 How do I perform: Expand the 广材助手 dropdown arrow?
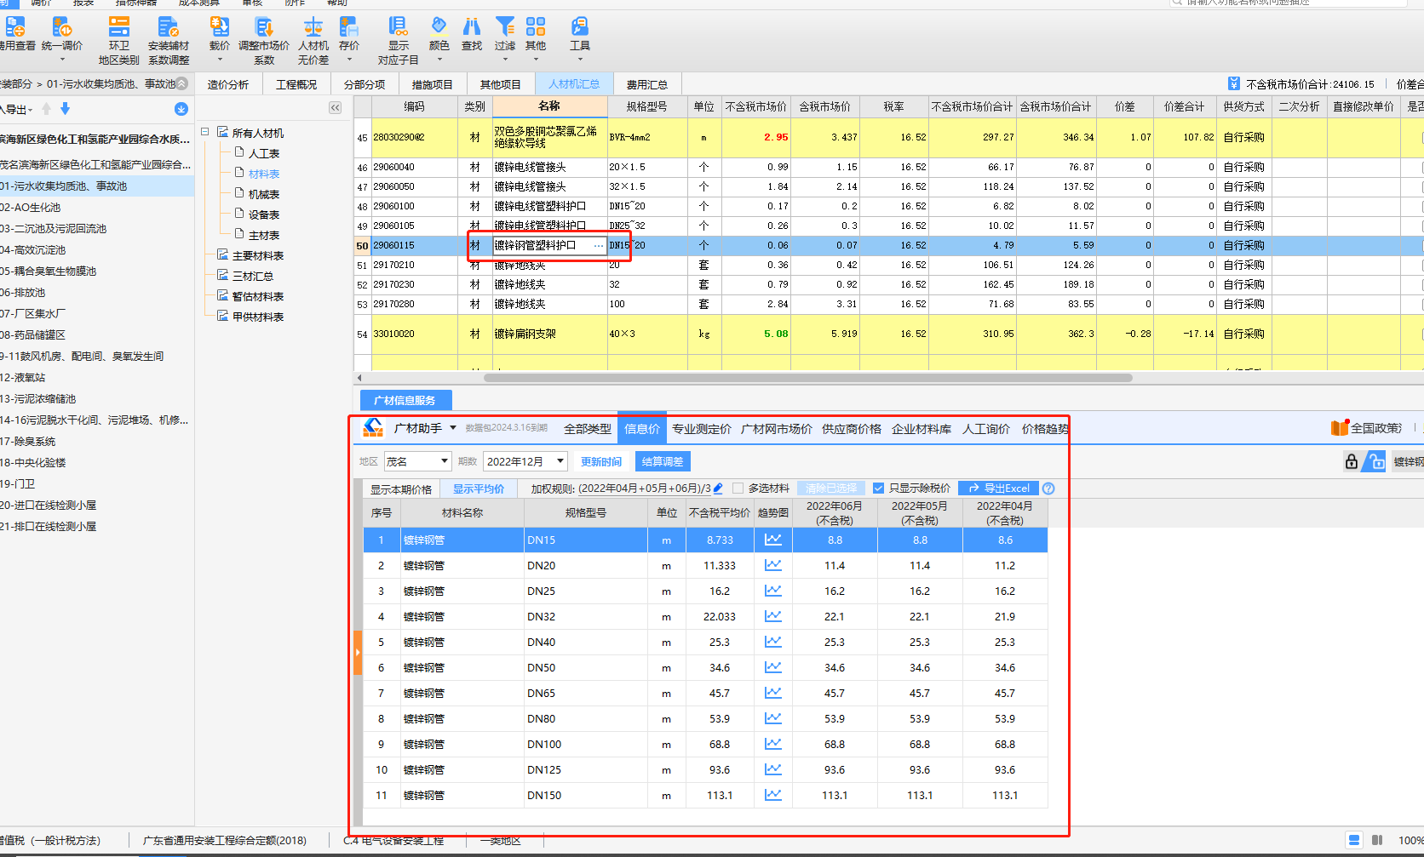tap(453, 428)
